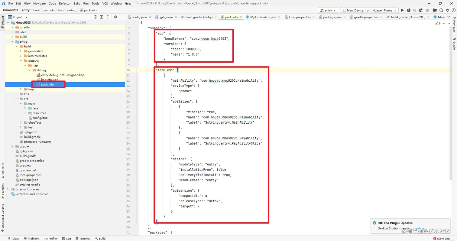This screenshot has width=457, height=241.
Task: Collapse the debug folder
Action: 29,70
